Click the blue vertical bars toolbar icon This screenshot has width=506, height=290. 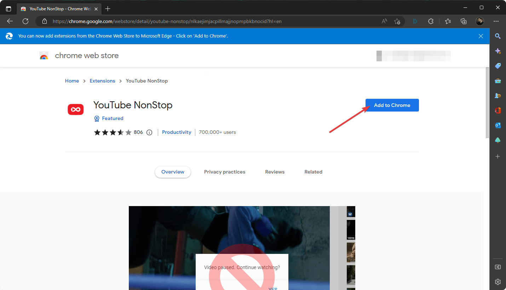415,21
